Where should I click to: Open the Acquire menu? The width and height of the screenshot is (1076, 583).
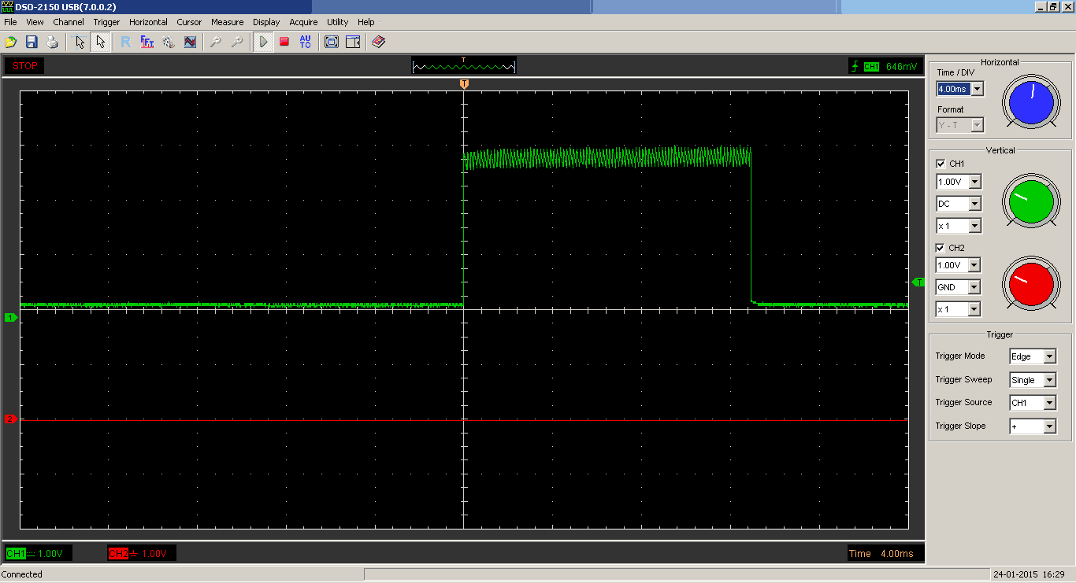(303, 22)
